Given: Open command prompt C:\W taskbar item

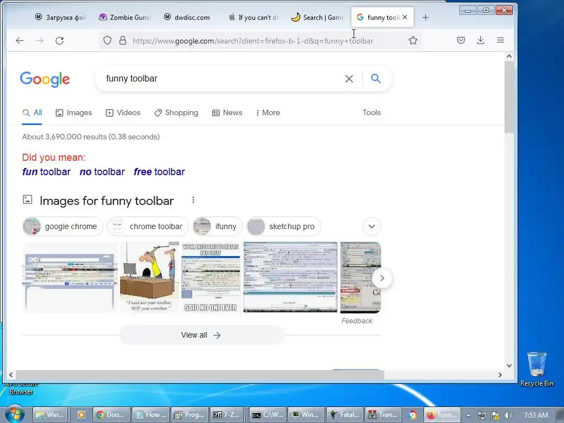Looking at the screenshot, I should (268, 415).
